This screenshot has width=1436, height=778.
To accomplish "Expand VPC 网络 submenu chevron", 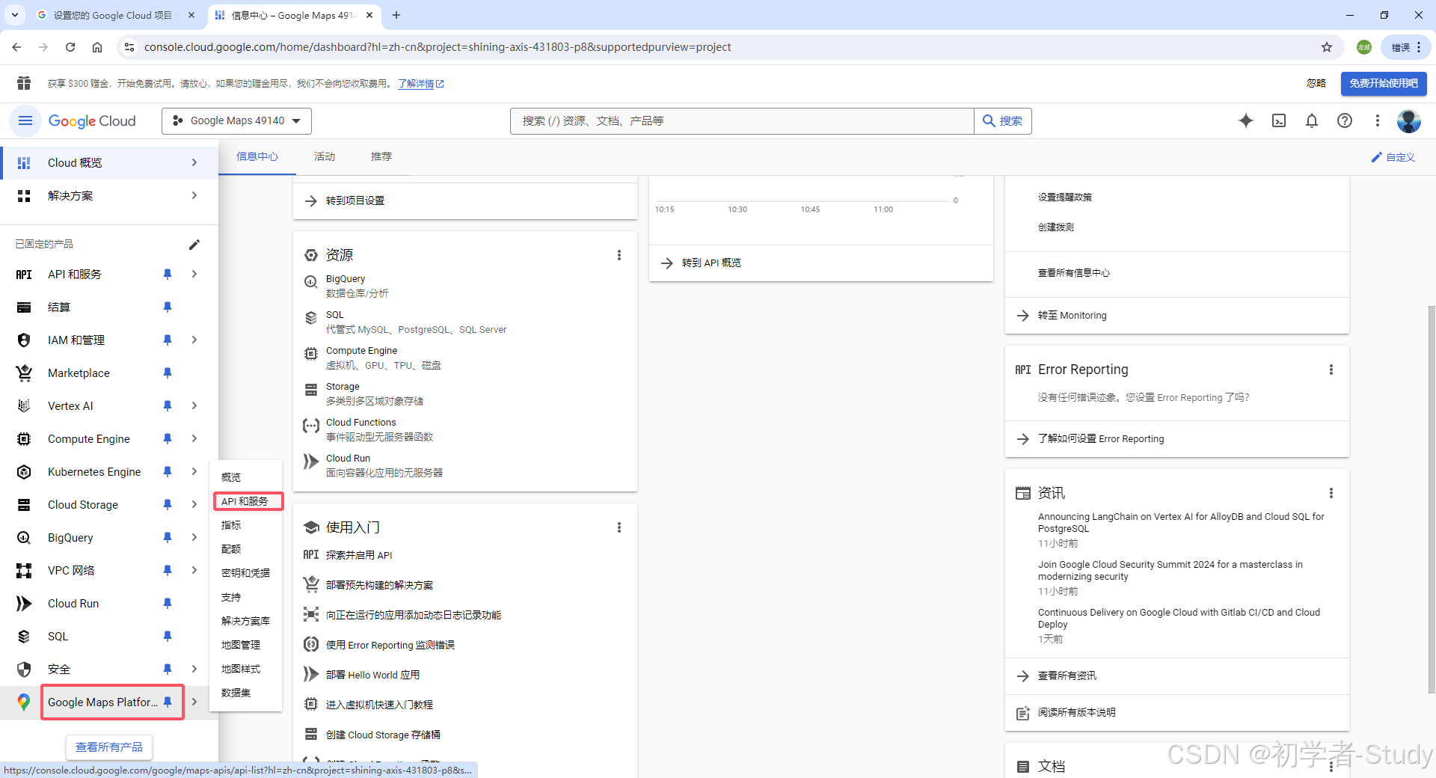I will [x=194, y=570].
